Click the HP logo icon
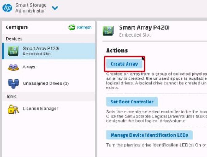The width and height of the screenshot is (207, 157). (7, 8)
